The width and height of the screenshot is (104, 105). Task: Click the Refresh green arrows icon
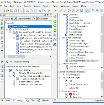pyautogui.click(x=55, y=30)
